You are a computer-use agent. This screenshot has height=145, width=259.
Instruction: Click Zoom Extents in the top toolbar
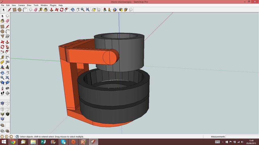pos(88,10)
